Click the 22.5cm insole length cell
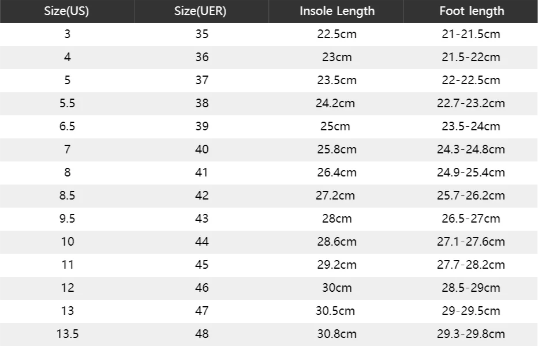The image size is (538, 346). click(337, 34)
